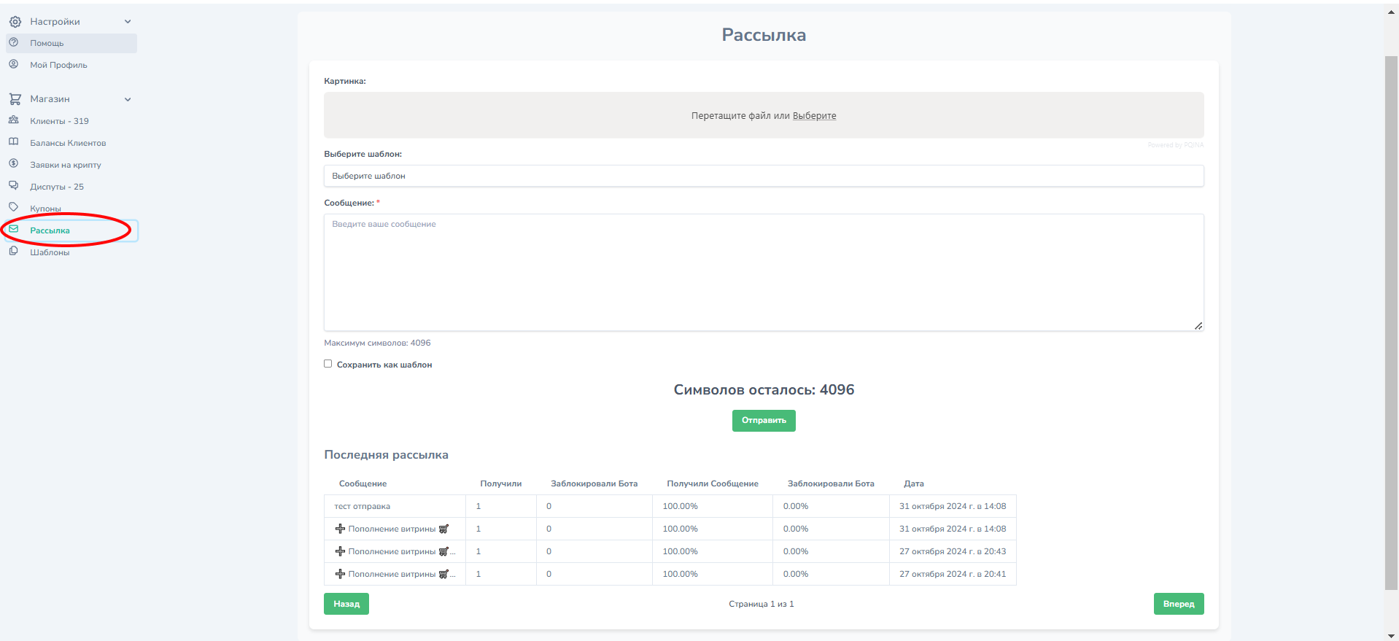Image resolution: width=1399 pixels, height=641 pixels.
Task: Click inside the Сообщение text area
Action: 764,272
